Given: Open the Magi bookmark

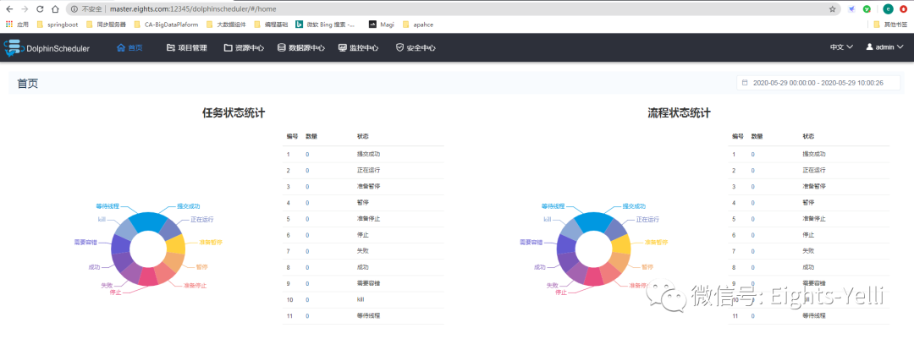Looking at the screenshot, I should pyautogui.click(x=381, y=25).
